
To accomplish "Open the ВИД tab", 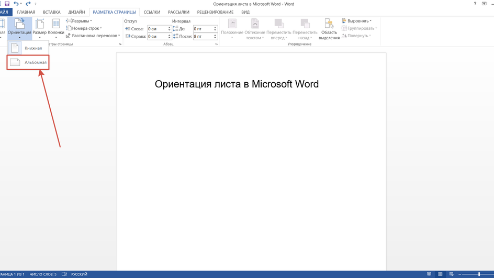I will coord(245,12).
